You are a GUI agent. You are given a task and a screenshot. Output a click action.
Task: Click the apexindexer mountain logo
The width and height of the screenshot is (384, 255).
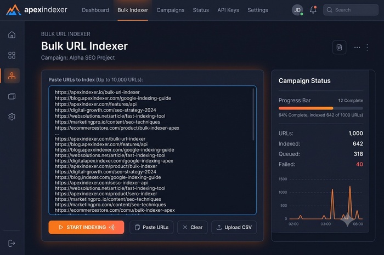point(14,10)
